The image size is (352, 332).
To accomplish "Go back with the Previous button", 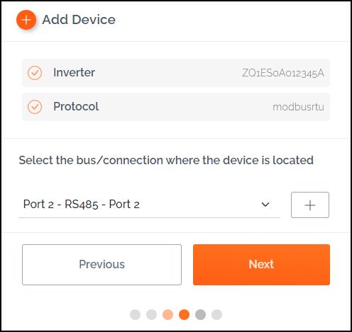I will pyautogui.click(x=101, y=265).
